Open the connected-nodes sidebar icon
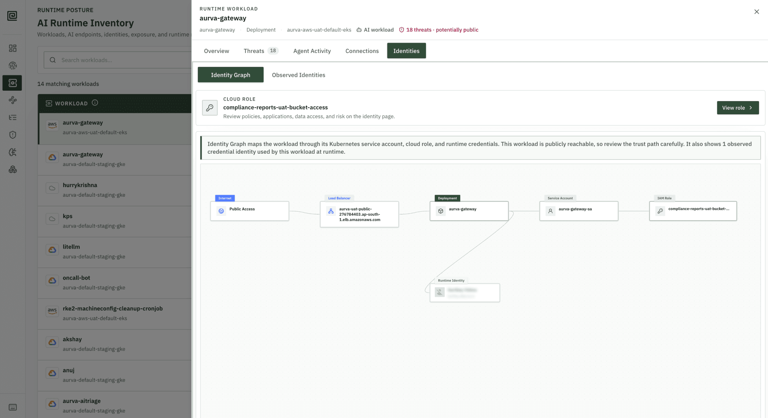Screen dimensions: 768x418 [13, 100]
